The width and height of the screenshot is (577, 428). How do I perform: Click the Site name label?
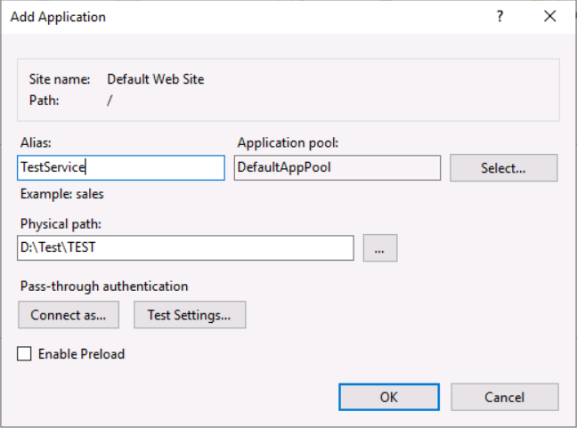tap(60, 79)
